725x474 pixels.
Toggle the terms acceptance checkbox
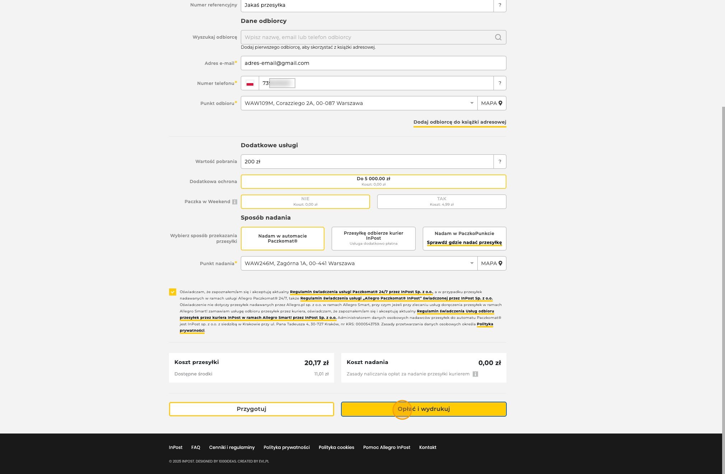[173, 292]
